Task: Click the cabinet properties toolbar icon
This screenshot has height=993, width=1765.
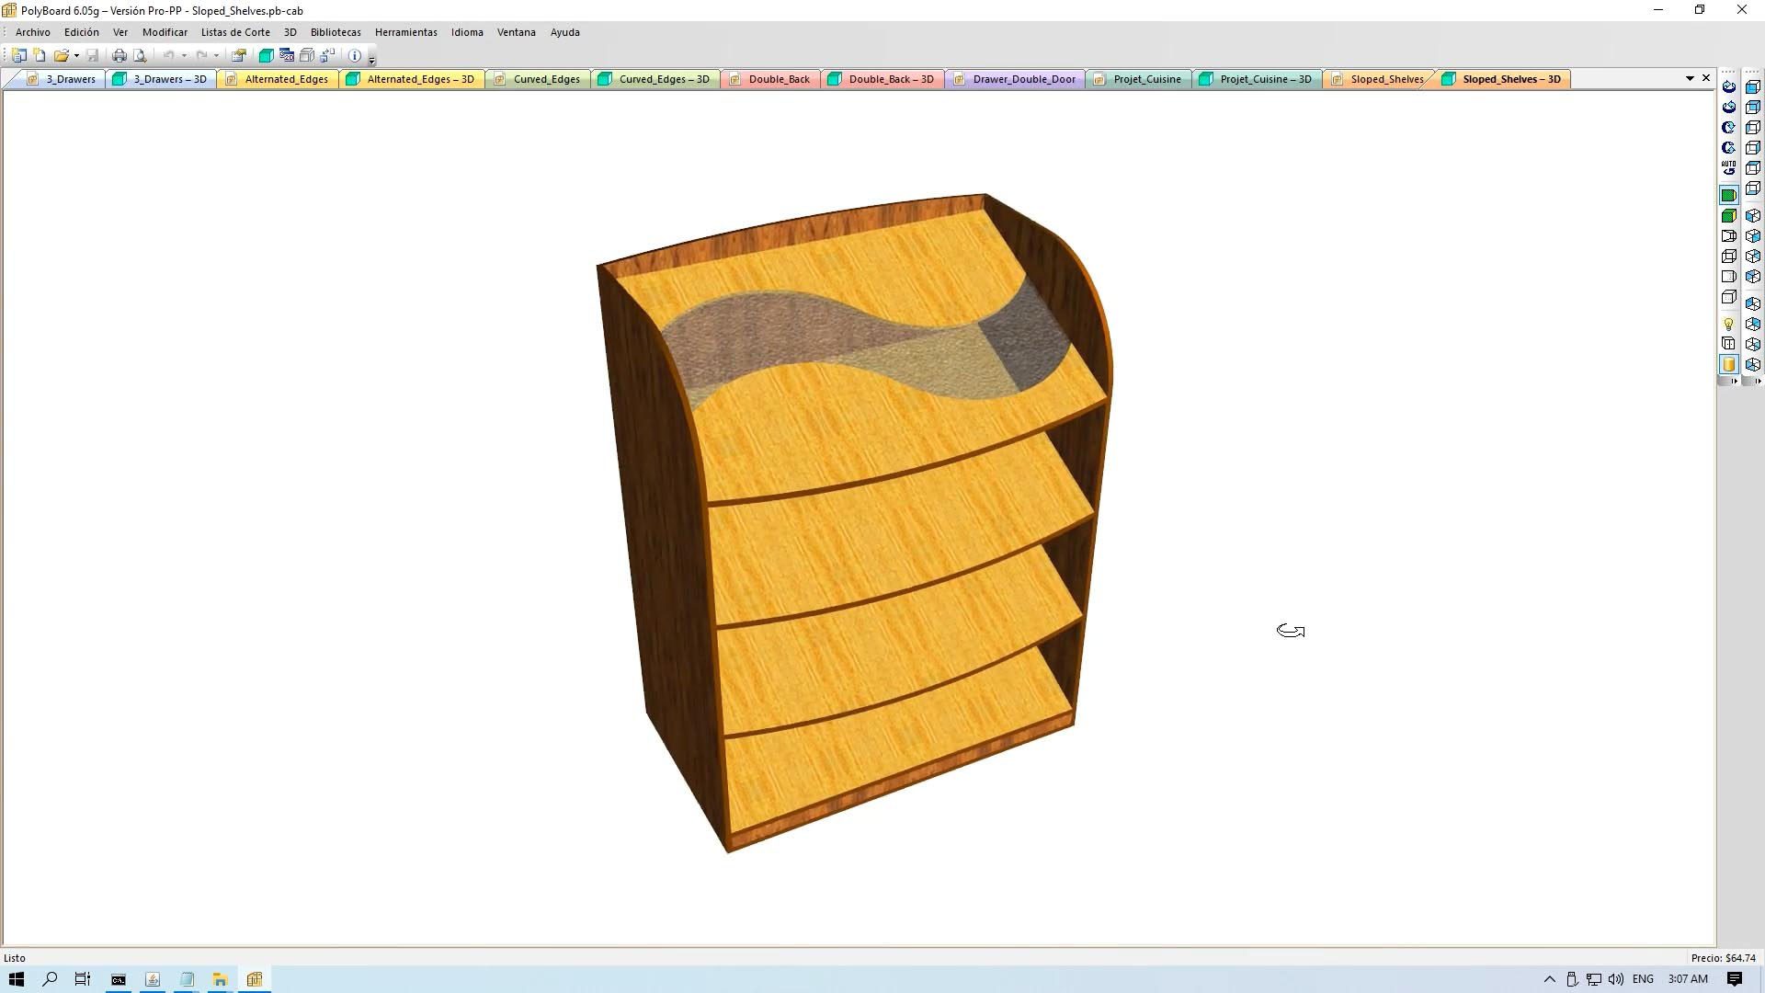Action: point(238,56)
